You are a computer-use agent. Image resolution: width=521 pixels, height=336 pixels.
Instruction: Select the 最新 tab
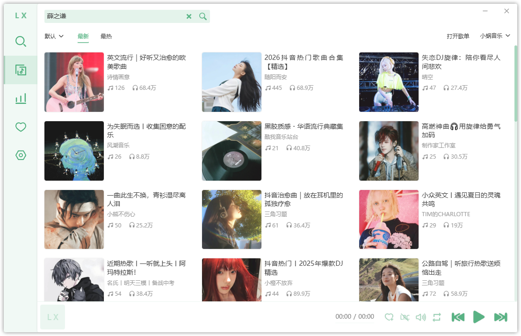coord(83,36)
